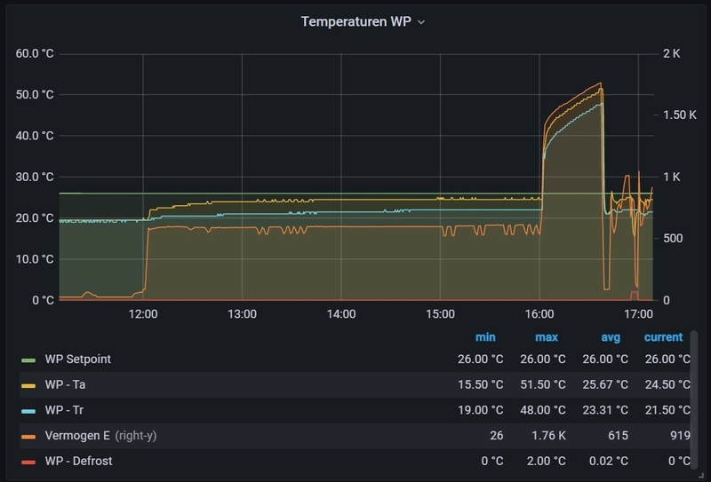
Task: Click the panel resize handle in corner
Action: [x=701, y=476]
